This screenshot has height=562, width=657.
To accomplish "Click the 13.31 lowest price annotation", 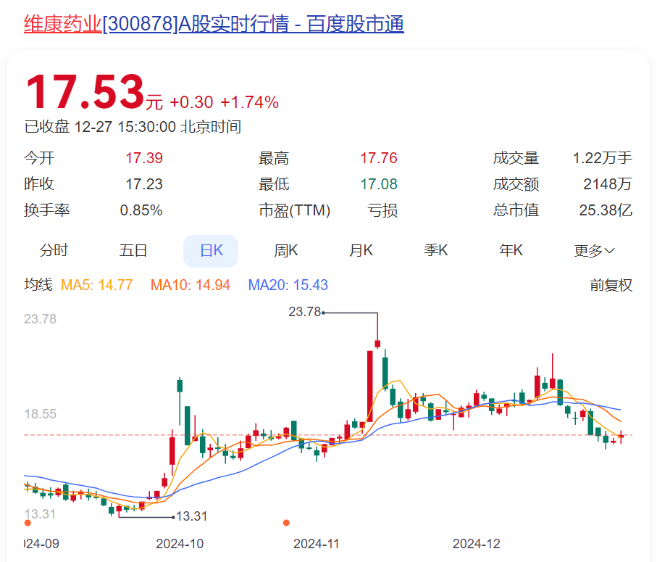I will pyautogui.click(x=192, y=517).
